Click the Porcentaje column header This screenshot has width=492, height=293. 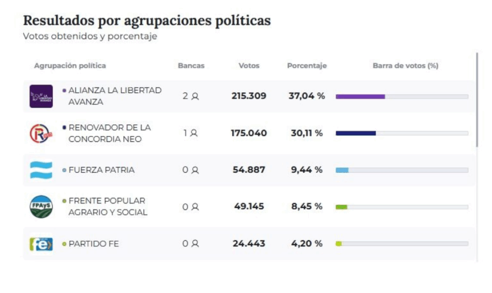(307, 66)
